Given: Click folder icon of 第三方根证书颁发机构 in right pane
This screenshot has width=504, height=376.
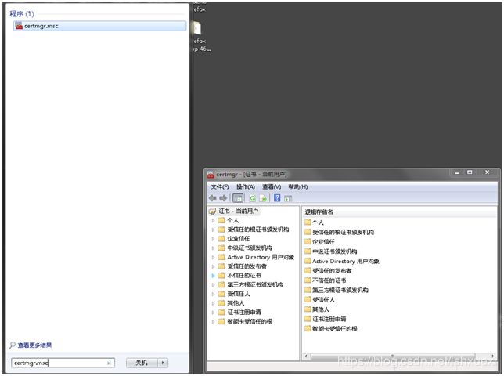Looking at the screenshot, I should 308,290.
